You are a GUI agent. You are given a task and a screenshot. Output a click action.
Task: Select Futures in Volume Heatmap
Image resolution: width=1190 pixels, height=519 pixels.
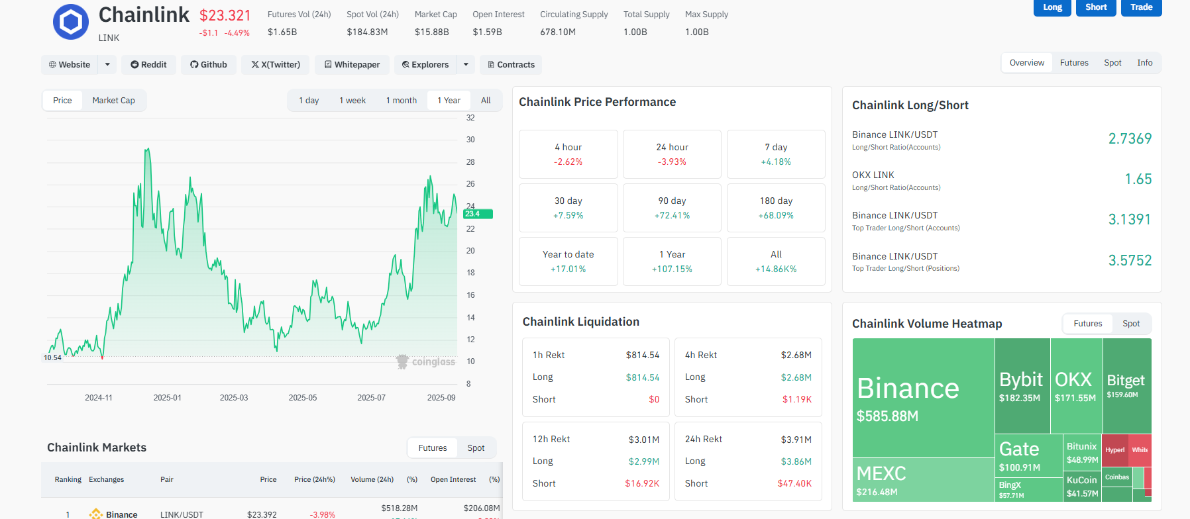1088,324
